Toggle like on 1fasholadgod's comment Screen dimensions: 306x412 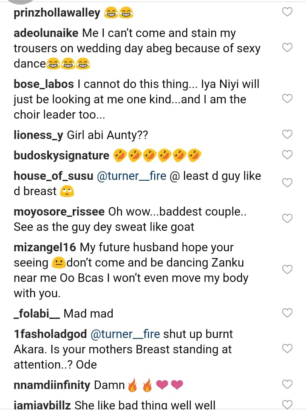click(x=288, y=349)
